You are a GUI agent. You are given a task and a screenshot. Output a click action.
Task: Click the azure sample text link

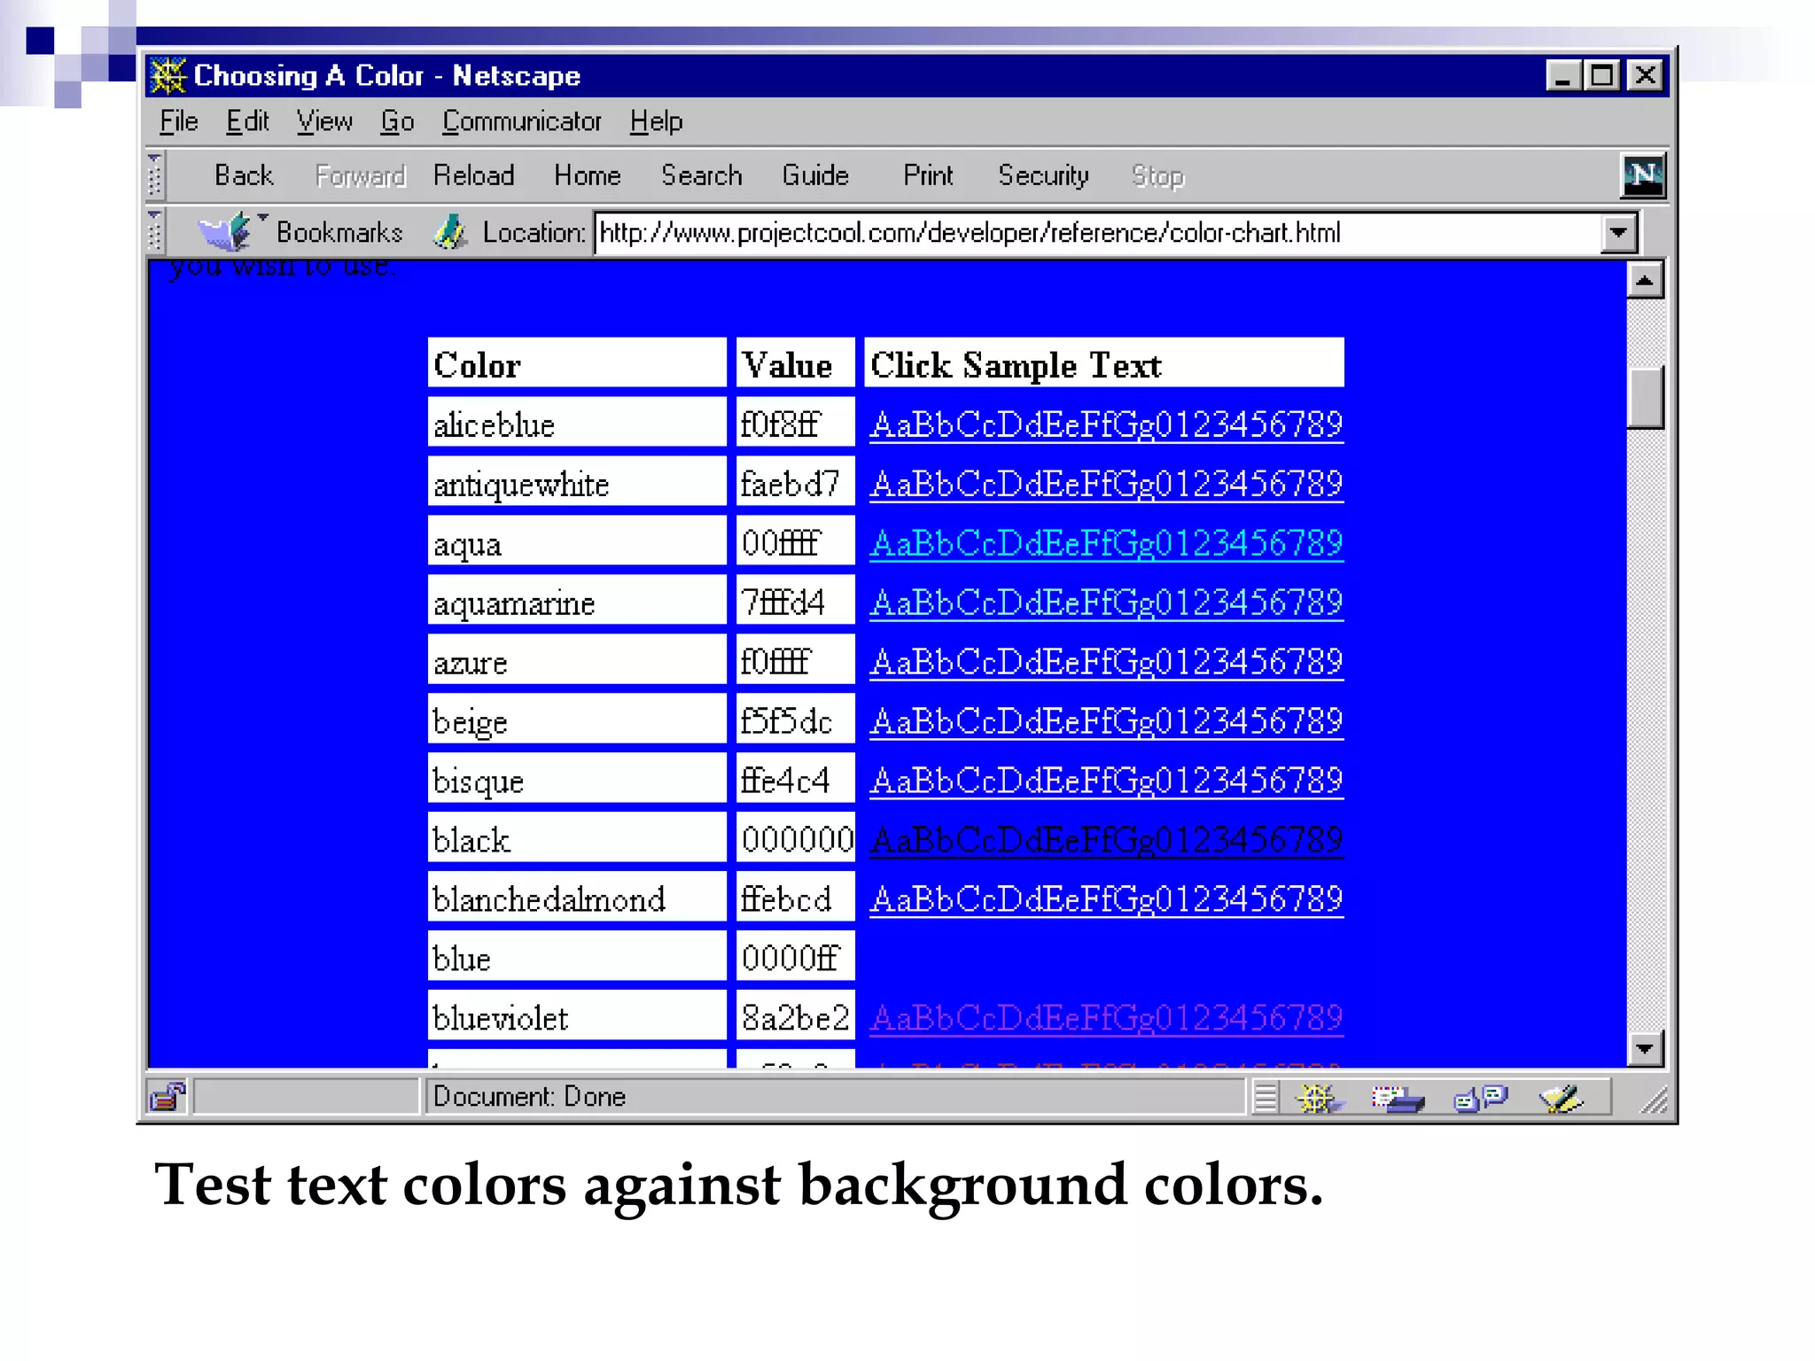click(1106, 662)
